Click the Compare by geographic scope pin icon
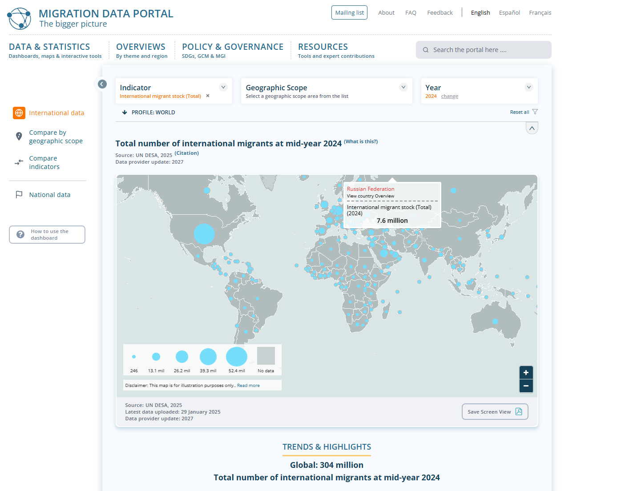 click(19, 137)
